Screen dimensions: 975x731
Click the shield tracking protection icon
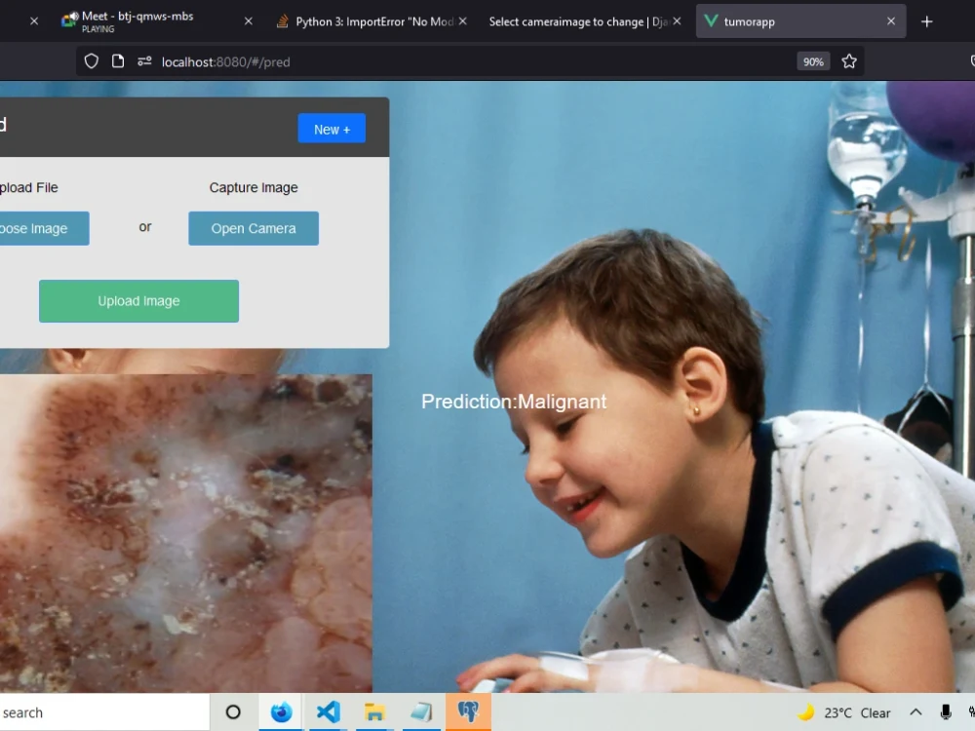(92, 61)
